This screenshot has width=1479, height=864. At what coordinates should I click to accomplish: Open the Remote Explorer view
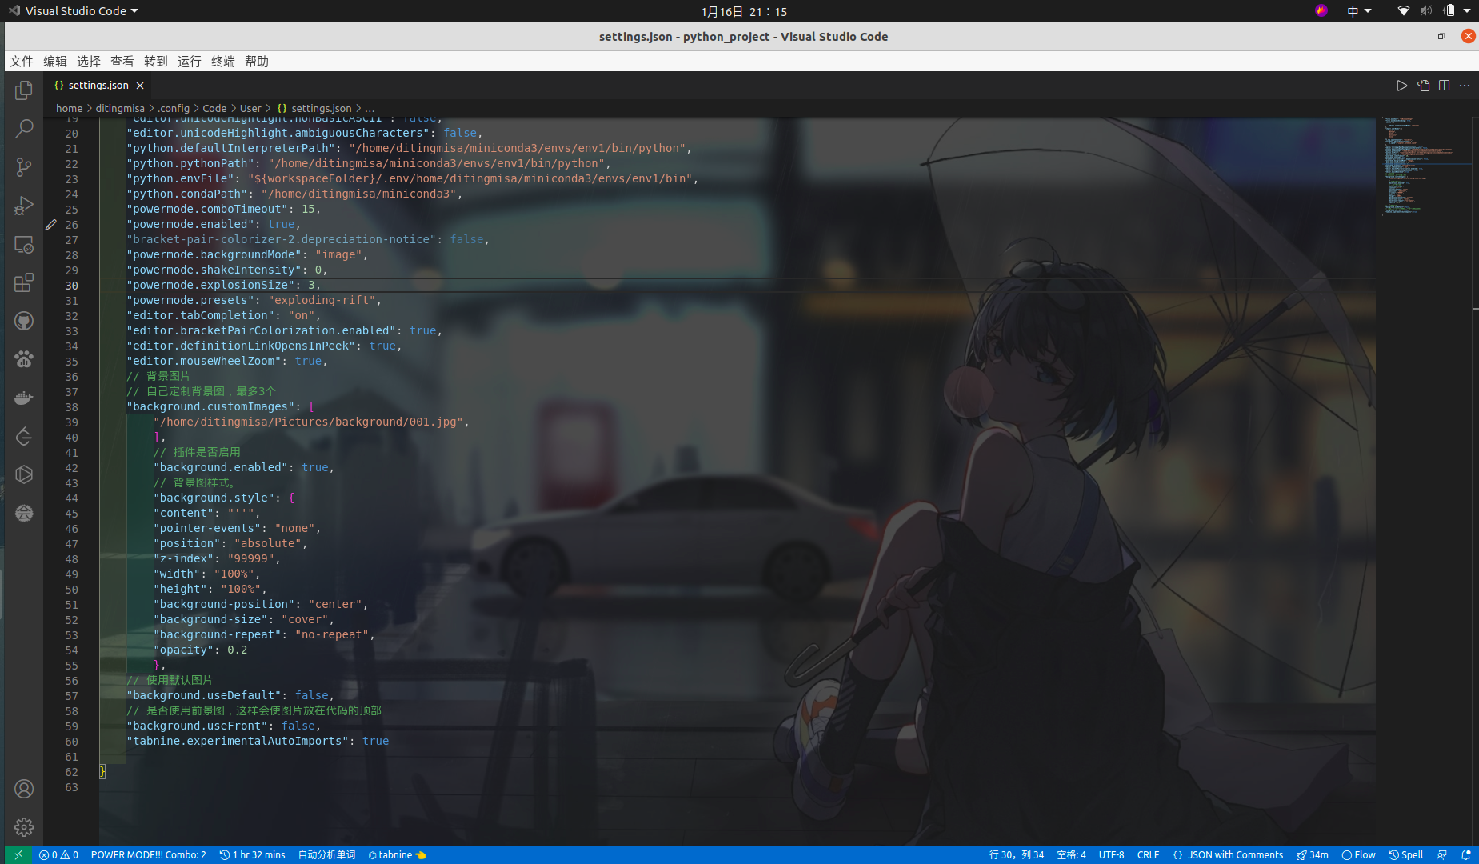[x=24, y=244]
